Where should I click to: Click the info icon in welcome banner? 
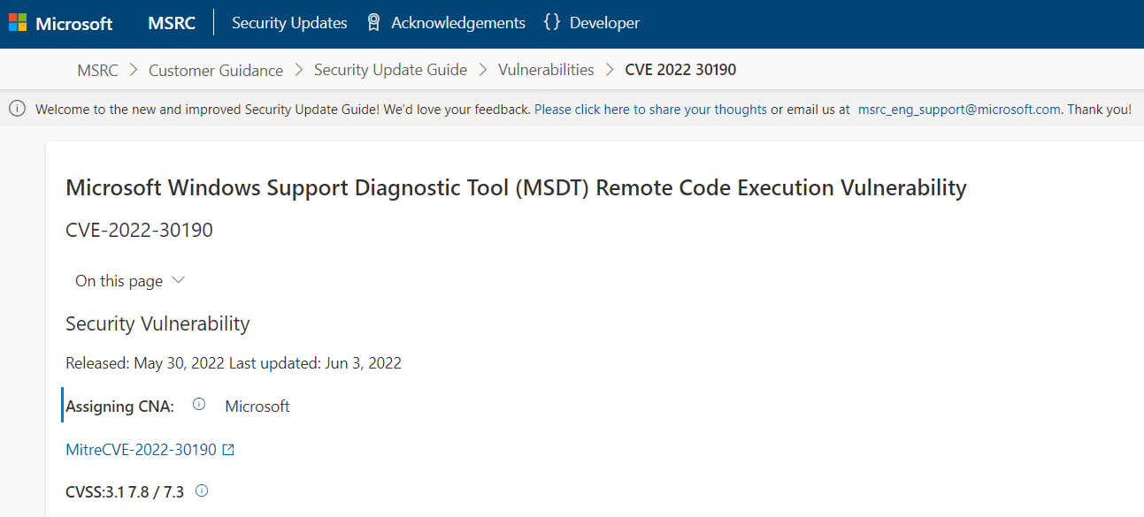(x=16, y=109)
